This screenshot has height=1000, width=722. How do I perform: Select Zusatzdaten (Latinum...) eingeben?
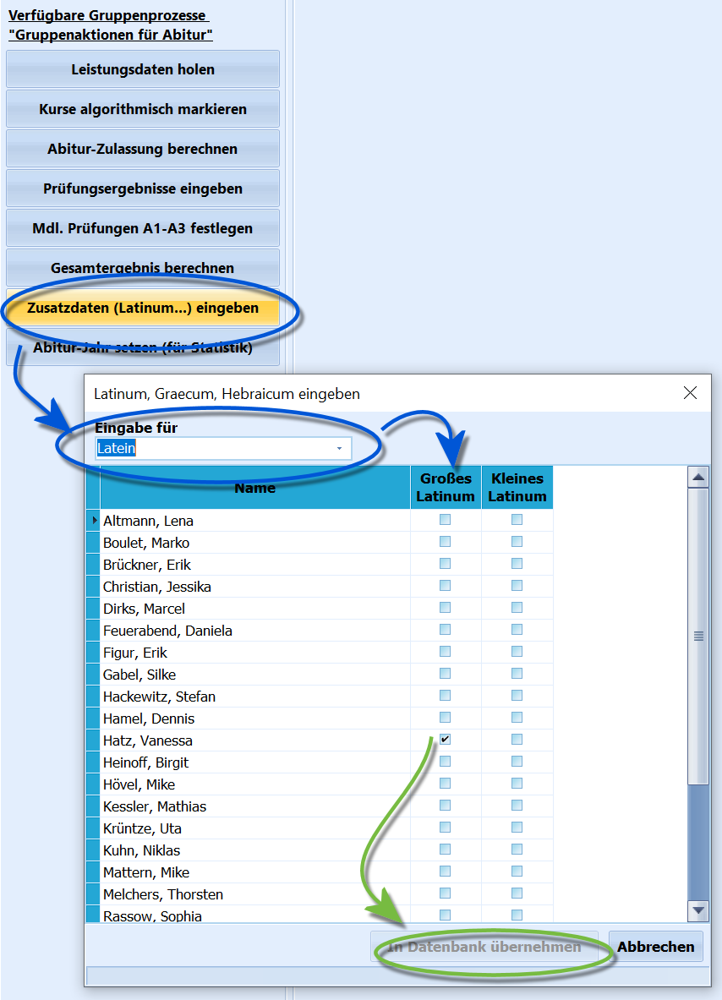coord(143,308)
